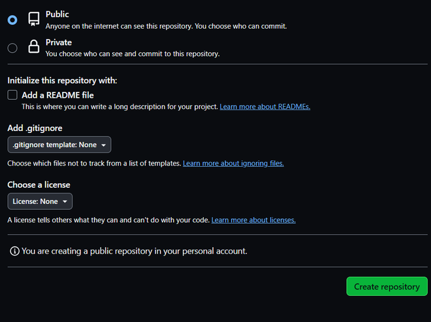Click the Public repository book icon
431x322 pixels.
click(x=33, y=20)
